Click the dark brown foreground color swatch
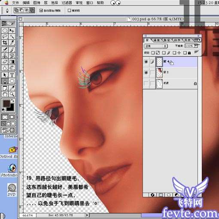 click(6, 103)
